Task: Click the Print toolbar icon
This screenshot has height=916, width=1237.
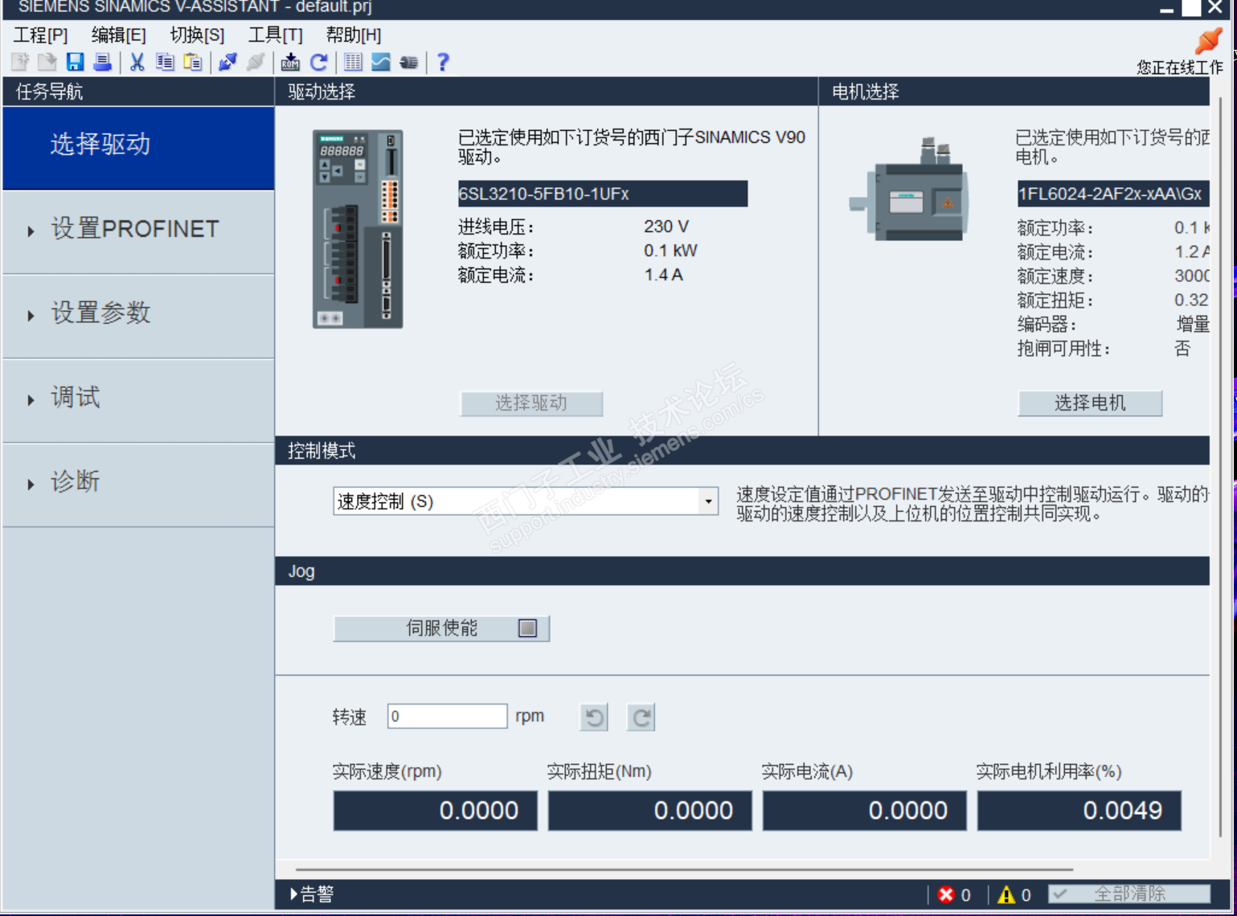Action: tap(102, 62)
